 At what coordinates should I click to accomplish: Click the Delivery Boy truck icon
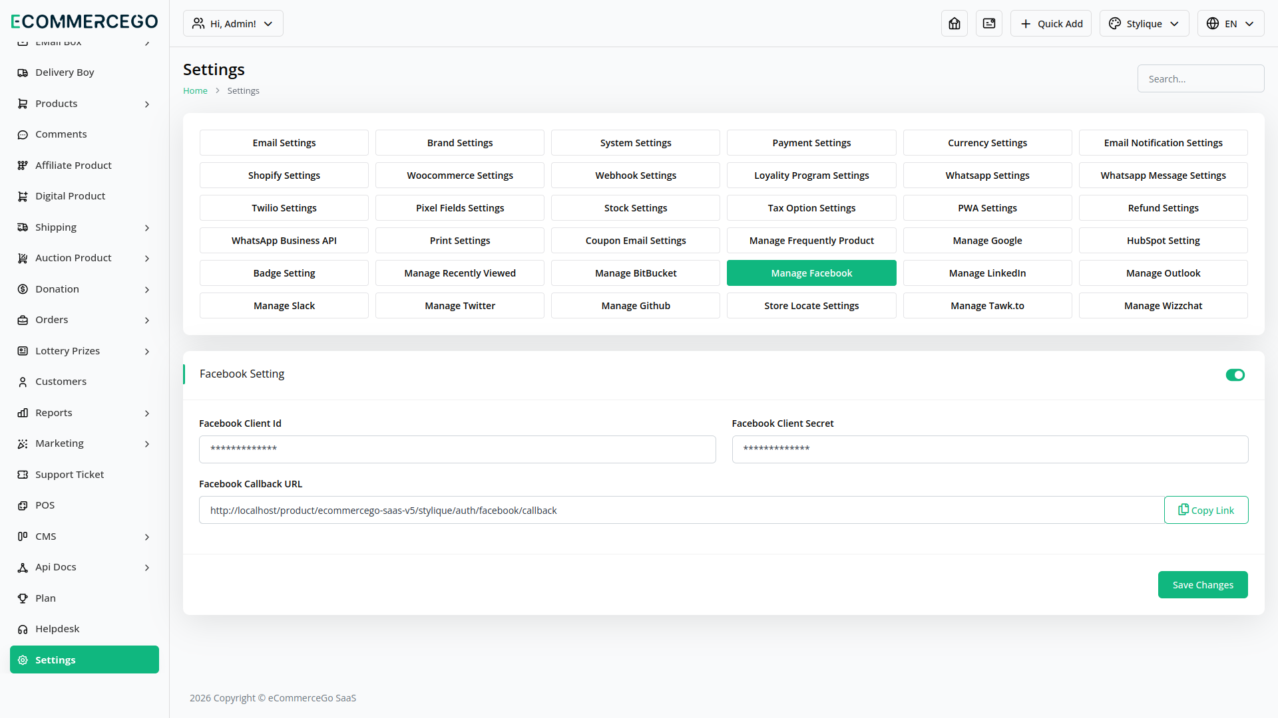point(23,72)
